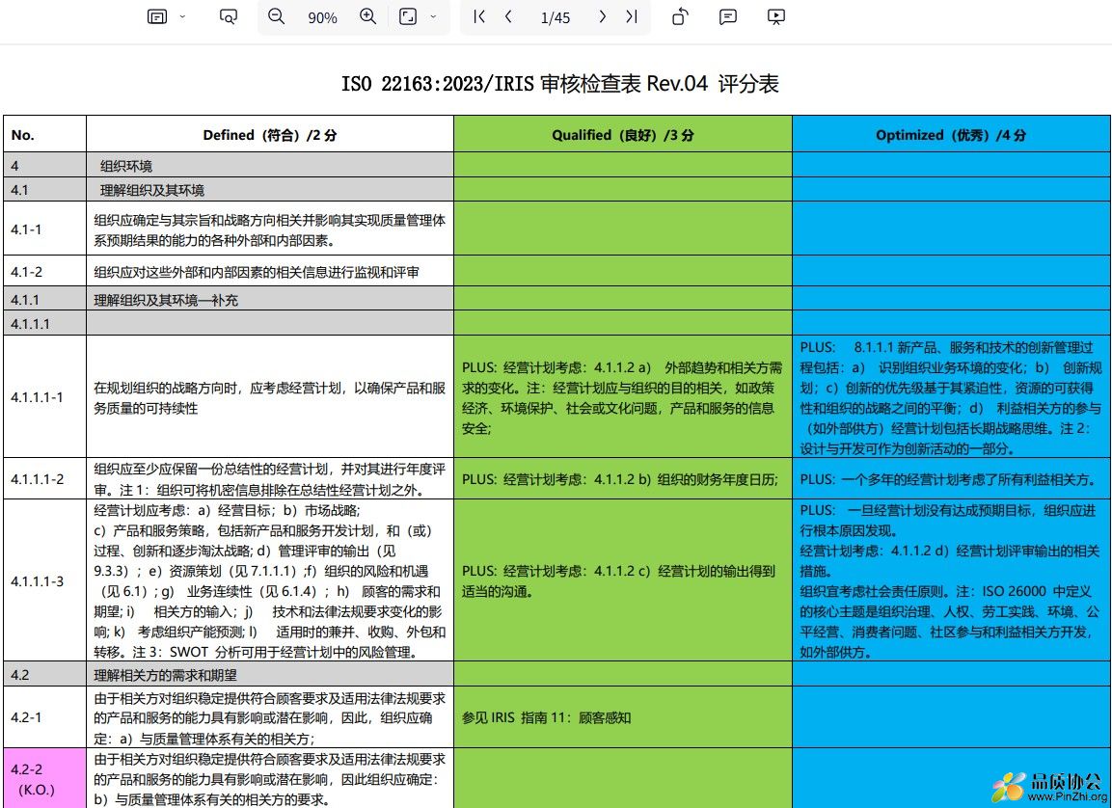Viewport: 1112px width, 808px height.
Task: Click the 1/45 page number field
Action: pos(556,17)
